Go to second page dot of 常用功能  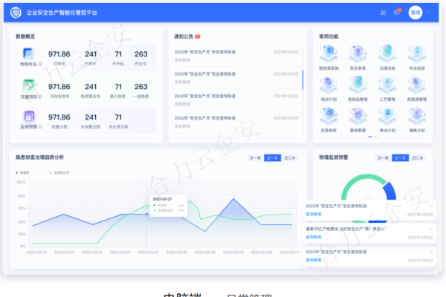click(375, 137)
